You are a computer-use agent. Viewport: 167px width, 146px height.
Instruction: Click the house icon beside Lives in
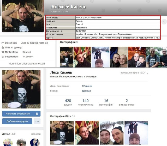(x=3, y=47)
